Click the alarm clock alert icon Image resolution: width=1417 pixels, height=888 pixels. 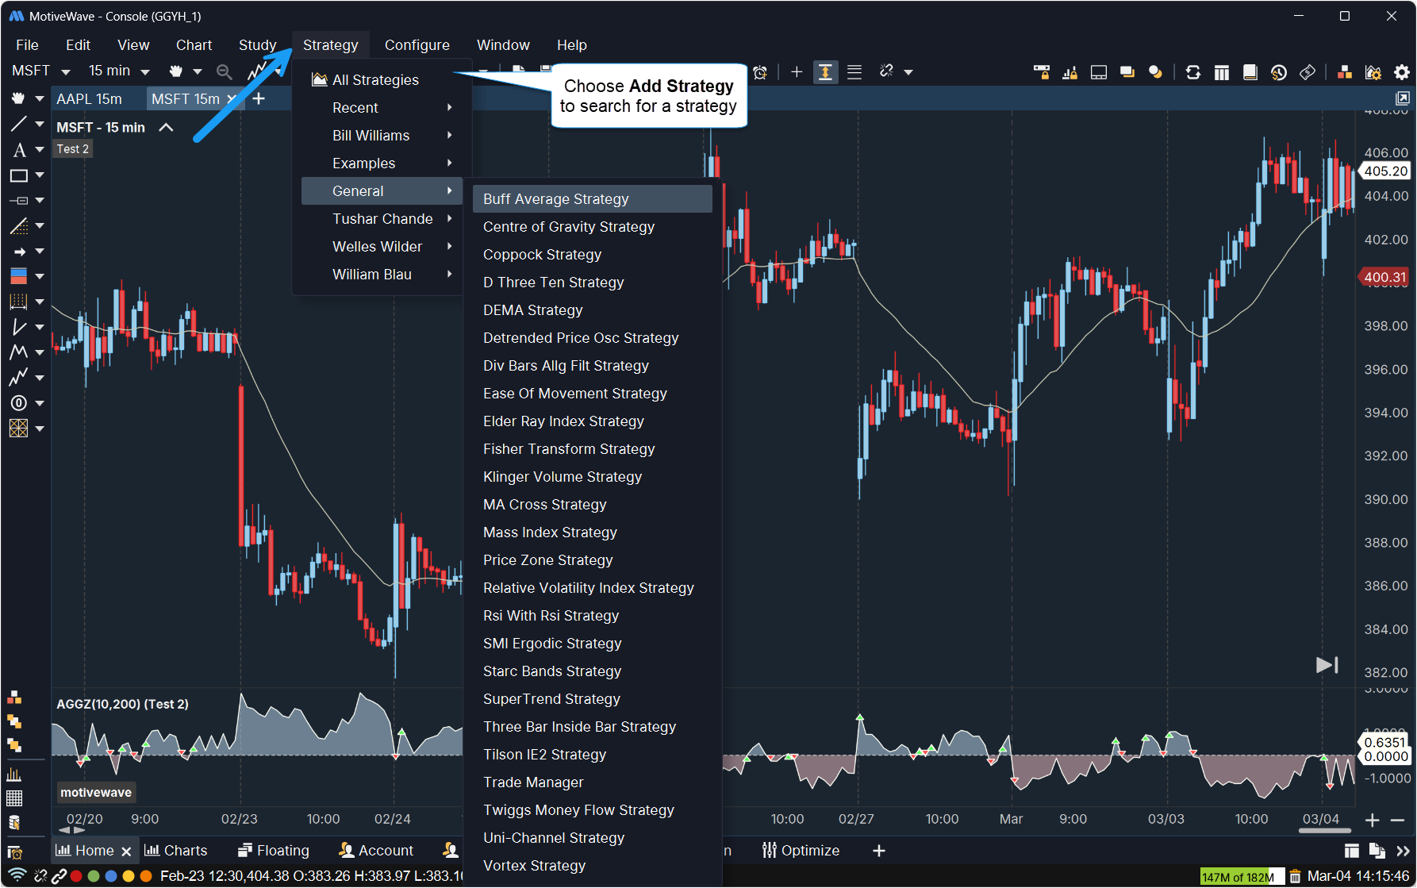760,72
